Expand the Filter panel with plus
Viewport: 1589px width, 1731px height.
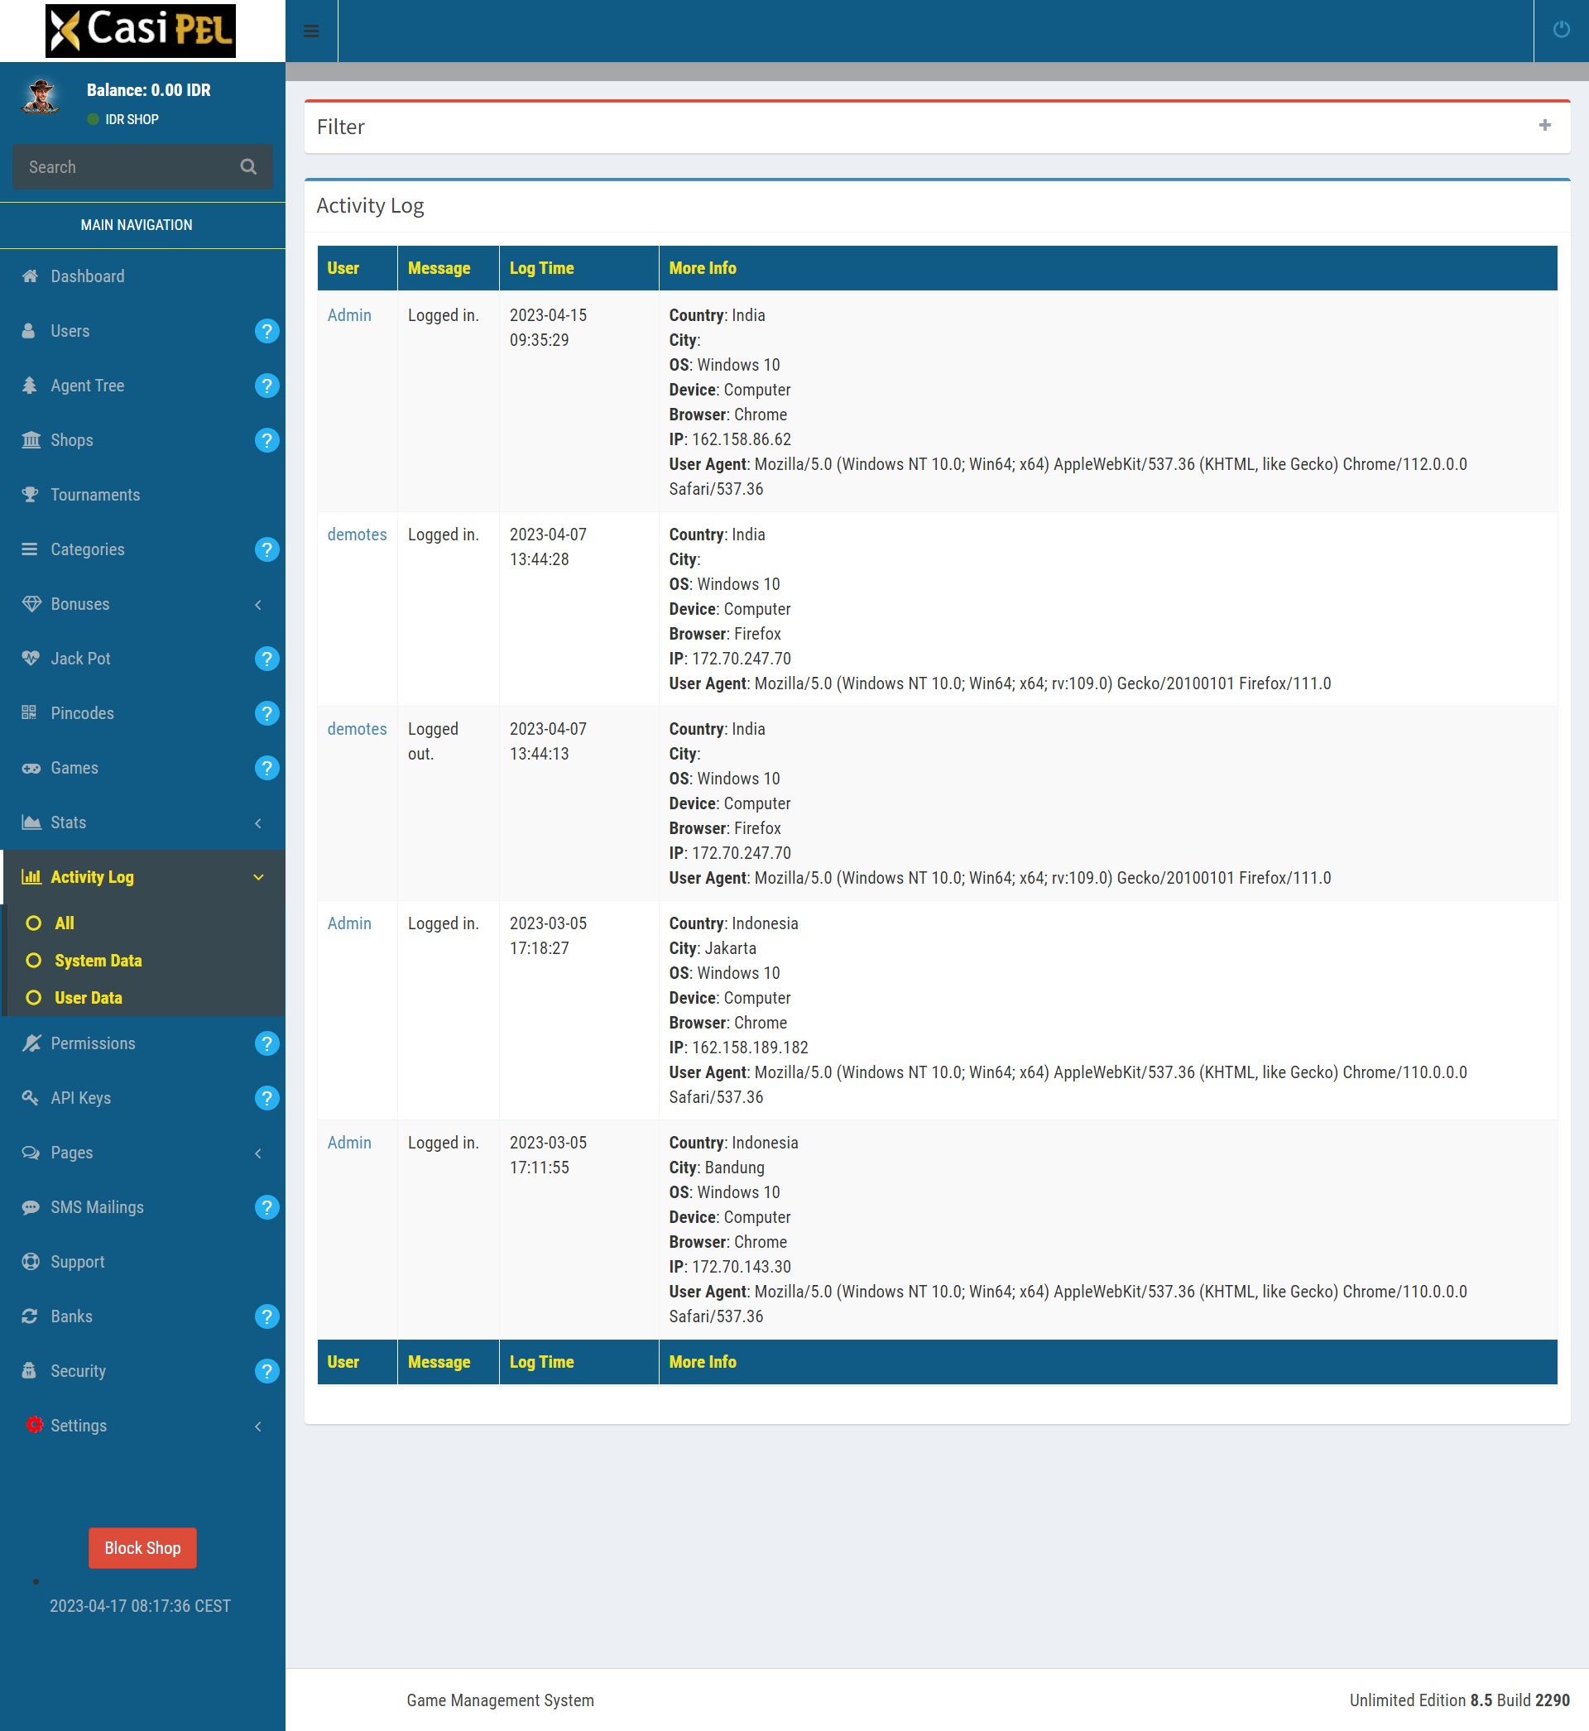(1544, 126)
